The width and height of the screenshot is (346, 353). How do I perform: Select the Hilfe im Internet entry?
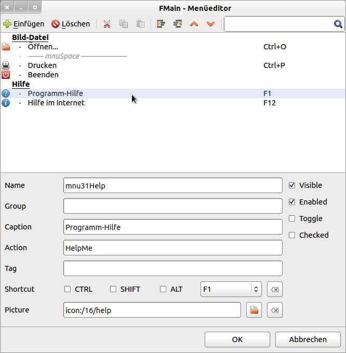tap(56, 103)
